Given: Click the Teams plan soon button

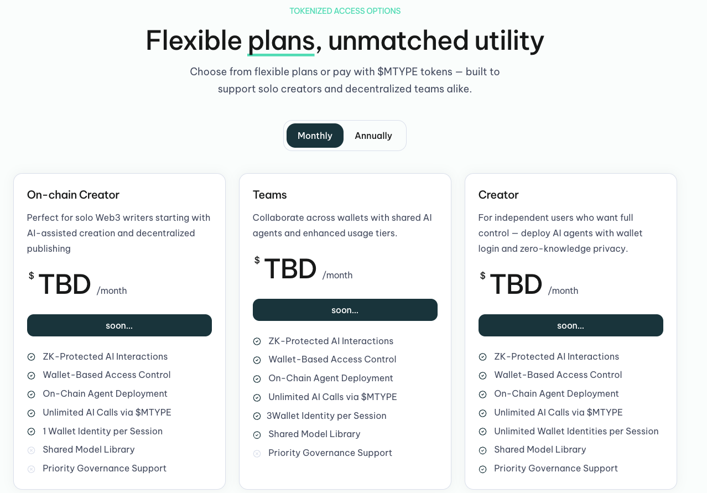Looking at the screenshot, I should [x=345, y=310].
